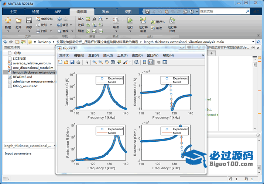
Task: Switch to the Publish (发布) tab
Action: point(105,12)
